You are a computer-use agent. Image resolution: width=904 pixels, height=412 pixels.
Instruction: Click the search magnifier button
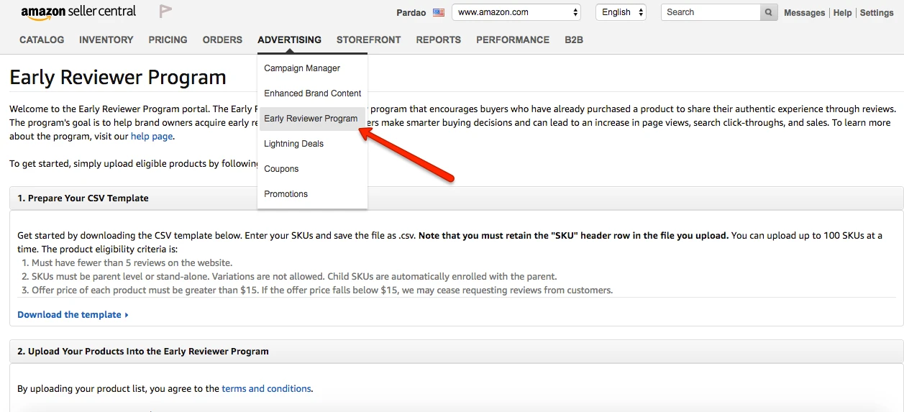tap(769, 12)
